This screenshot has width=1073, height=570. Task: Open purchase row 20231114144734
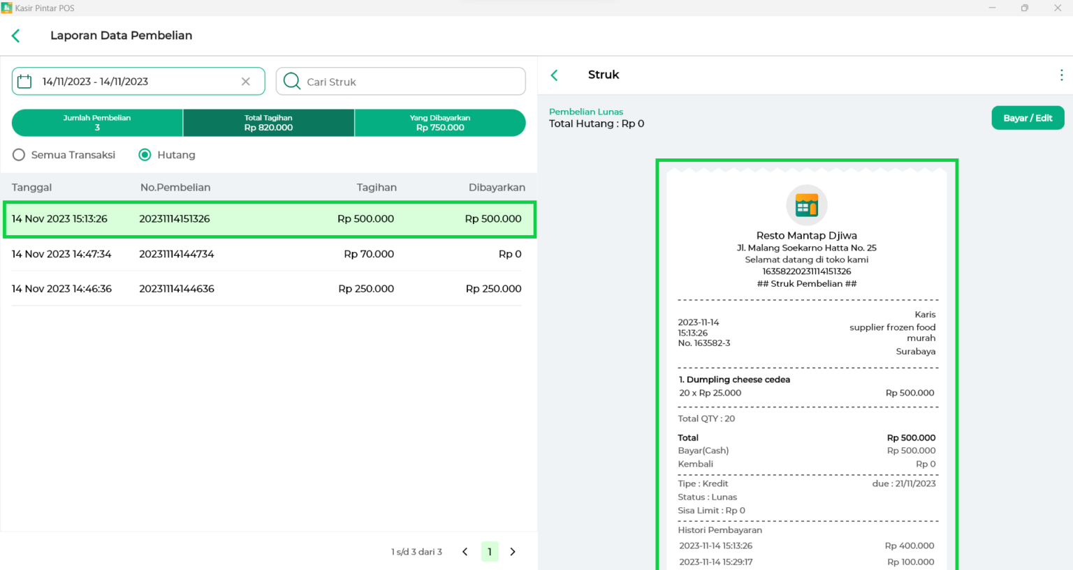coord(267,254)
